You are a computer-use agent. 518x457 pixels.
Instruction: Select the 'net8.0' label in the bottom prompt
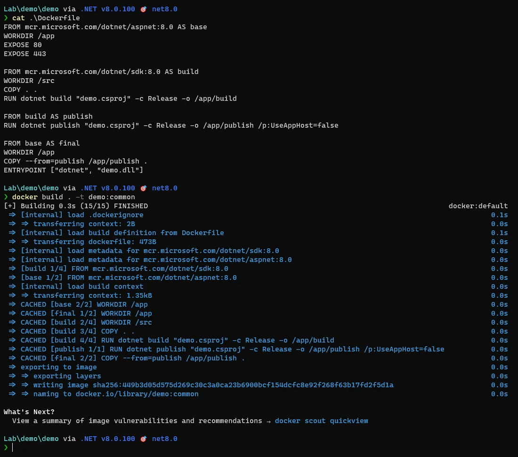pos(164,439)
